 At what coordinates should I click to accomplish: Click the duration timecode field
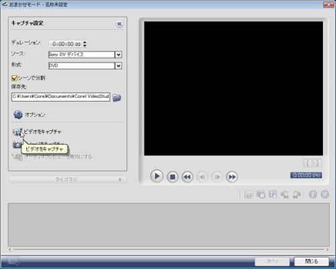point(66,44)
